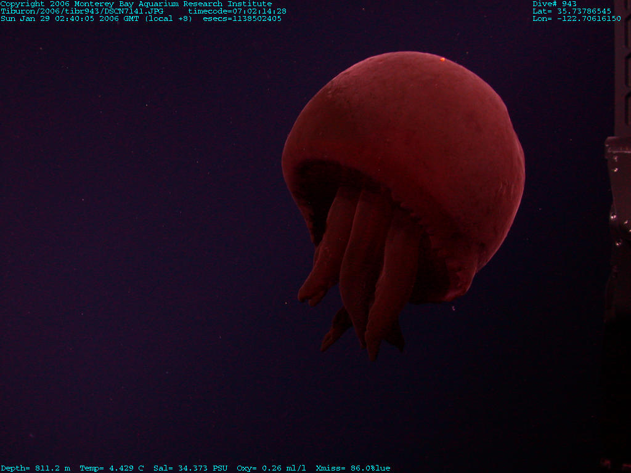Click the Sal= 34.373 PSU readout
Image resolution: width=631 pixels, height=473 pixels.
(190, 468)
